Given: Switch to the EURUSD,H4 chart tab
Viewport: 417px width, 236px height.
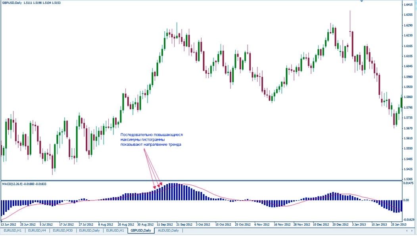Looking at the screenshot, I should click(x=38, y=230).
